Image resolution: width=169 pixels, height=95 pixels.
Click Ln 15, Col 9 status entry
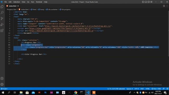116,89
